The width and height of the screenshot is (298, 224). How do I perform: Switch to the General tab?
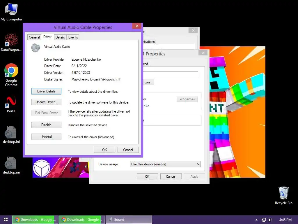34,37
